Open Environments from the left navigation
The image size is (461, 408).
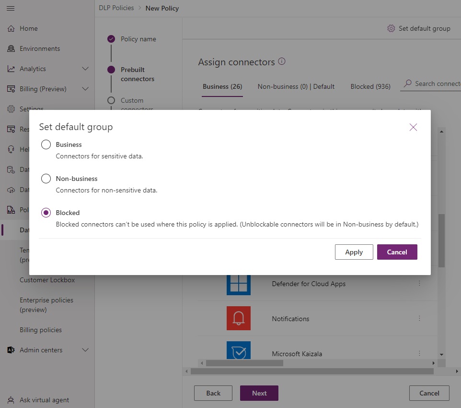[x=38, y=48]
